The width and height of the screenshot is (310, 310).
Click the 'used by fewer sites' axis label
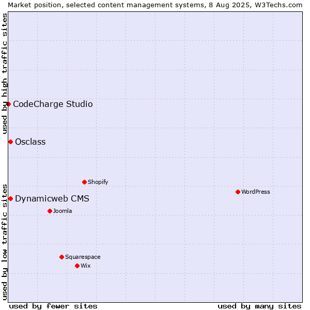coord(53,306)
